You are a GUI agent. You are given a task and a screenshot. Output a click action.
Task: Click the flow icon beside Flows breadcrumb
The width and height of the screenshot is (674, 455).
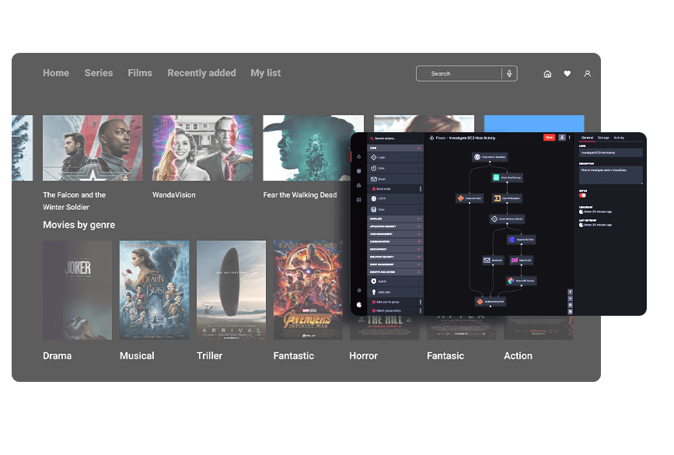pos(431,138)
